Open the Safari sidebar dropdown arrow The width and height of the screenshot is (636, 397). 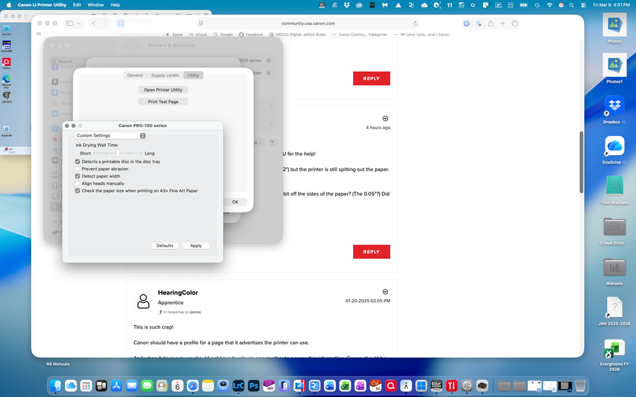[x=79, y=24]
